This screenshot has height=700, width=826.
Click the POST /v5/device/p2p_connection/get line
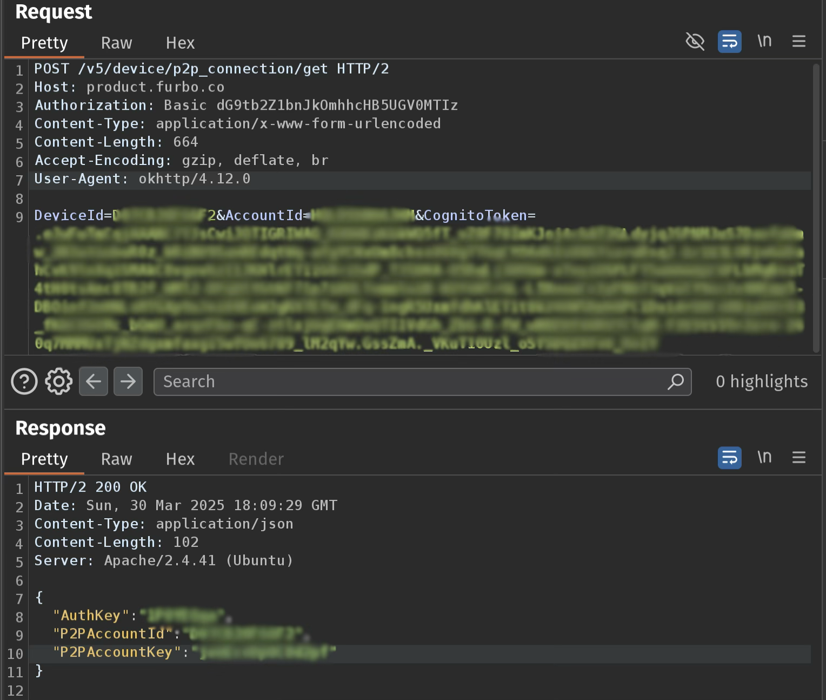point(212,69)
